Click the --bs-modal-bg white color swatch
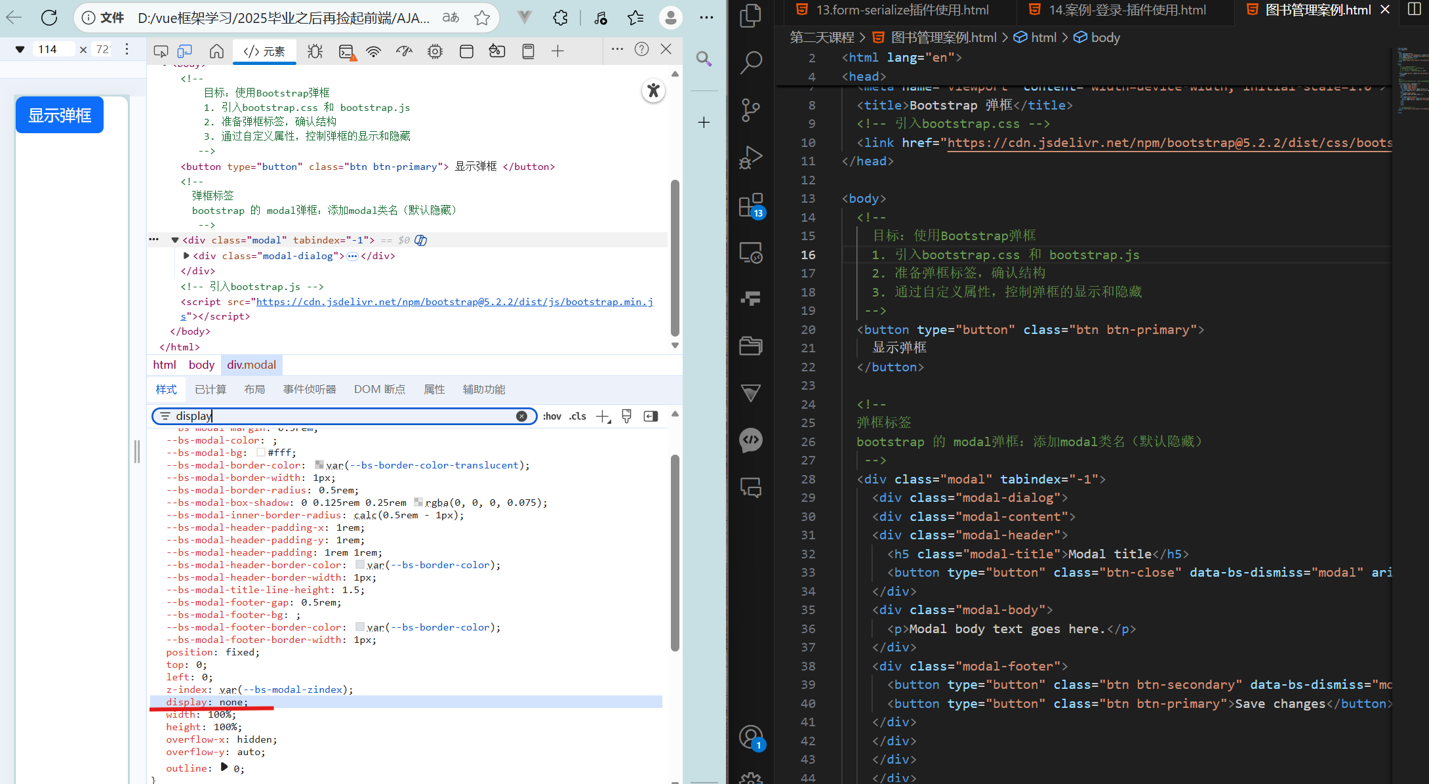Viewport: 1429px width, 784px height. coord(261,453)
